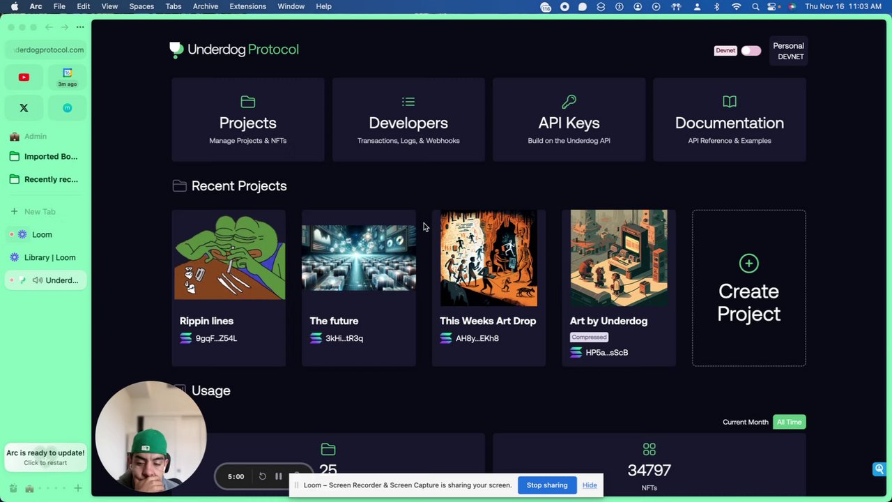Viewport: 892px width, 502px height.
Task: Open This Weeks Art Drop project thumbnail
Action: [489, 258]
